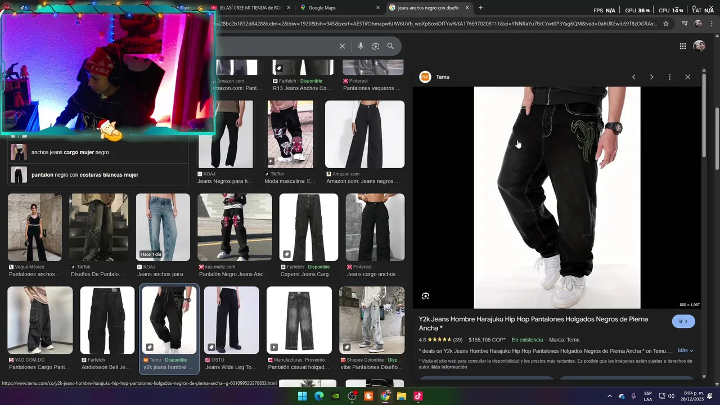Open the orange Crunchyroll taskbar app
Image resolution: width=720 pixels, height=405 pixels.
point(368,396)
